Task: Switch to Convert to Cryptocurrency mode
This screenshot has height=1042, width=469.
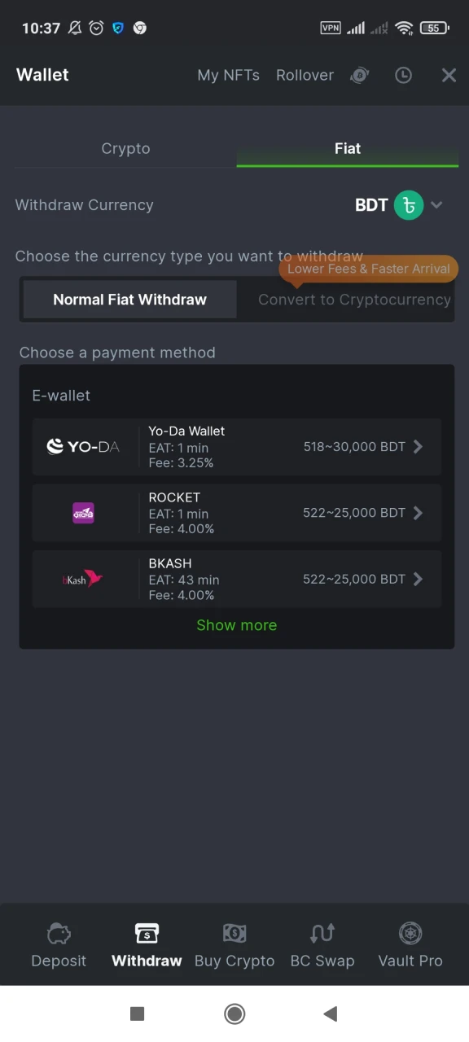Action: 352,300
